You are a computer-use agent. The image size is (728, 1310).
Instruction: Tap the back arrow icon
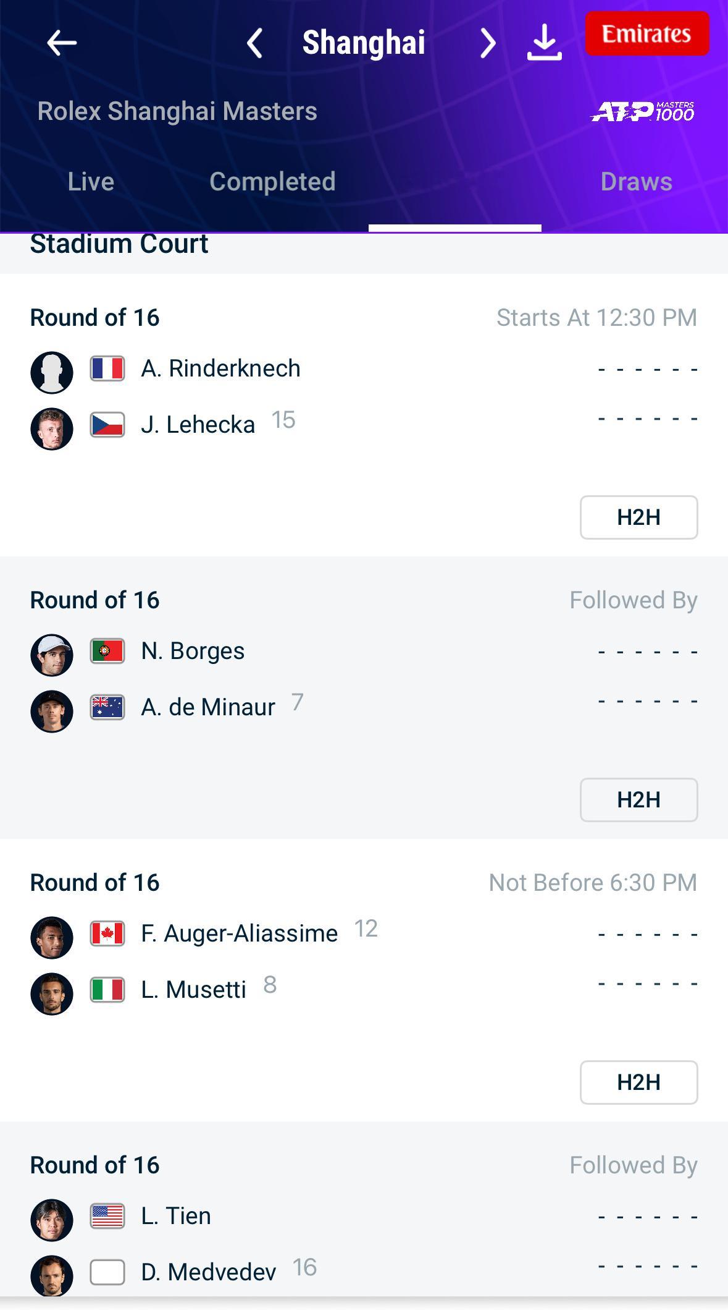(x=61, y=43)
